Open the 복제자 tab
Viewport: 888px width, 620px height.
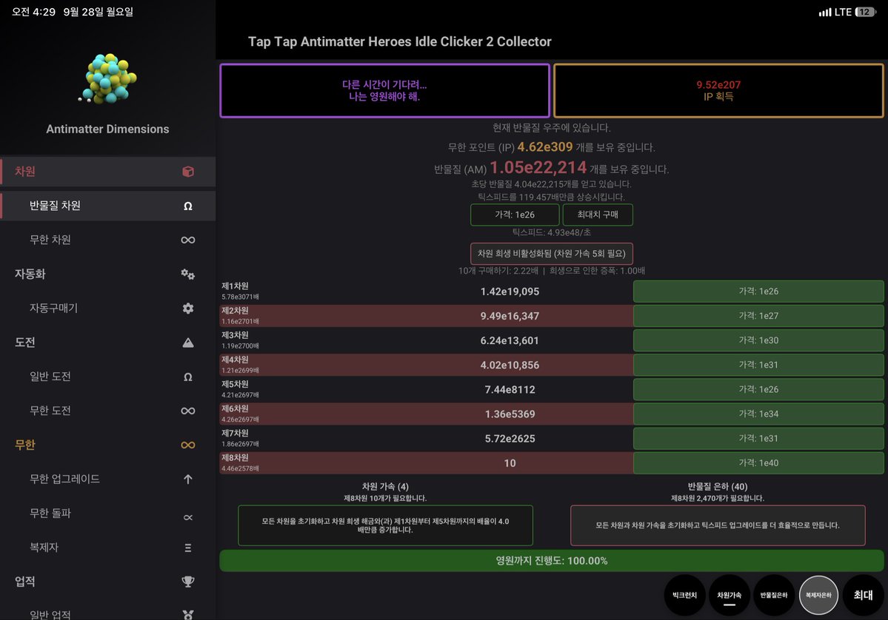coord(107,547)
